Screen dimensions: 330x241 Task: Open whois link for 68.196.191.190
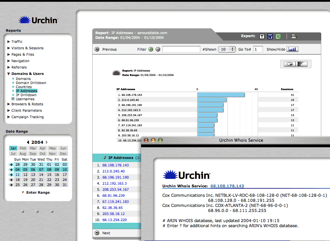tap(115, 177)
